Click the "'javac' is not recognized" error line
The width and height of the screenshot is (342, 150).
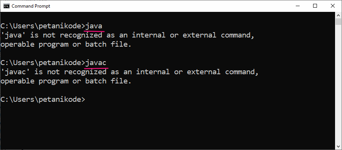point(129,72)
